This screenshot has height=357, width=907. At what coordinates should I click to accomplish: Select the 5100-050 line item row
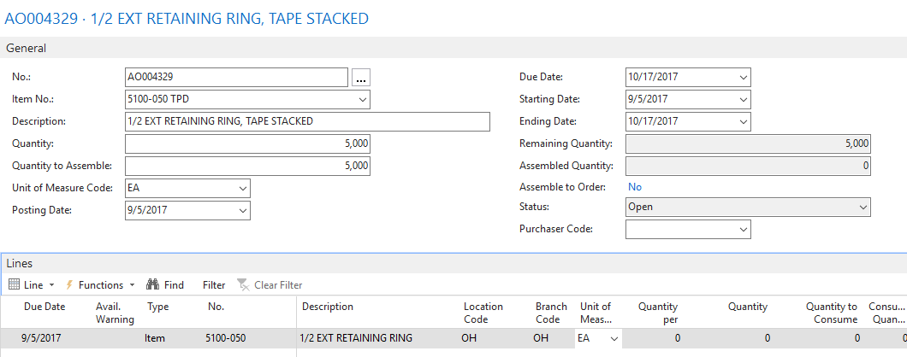(x=453, y=338)
